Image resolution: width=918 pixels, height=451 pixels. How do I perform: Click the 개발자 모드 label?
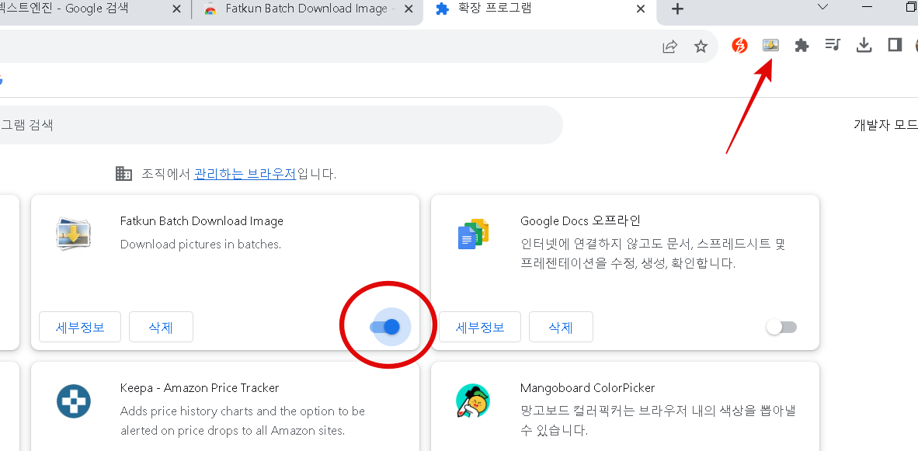[x=885, y=125]
